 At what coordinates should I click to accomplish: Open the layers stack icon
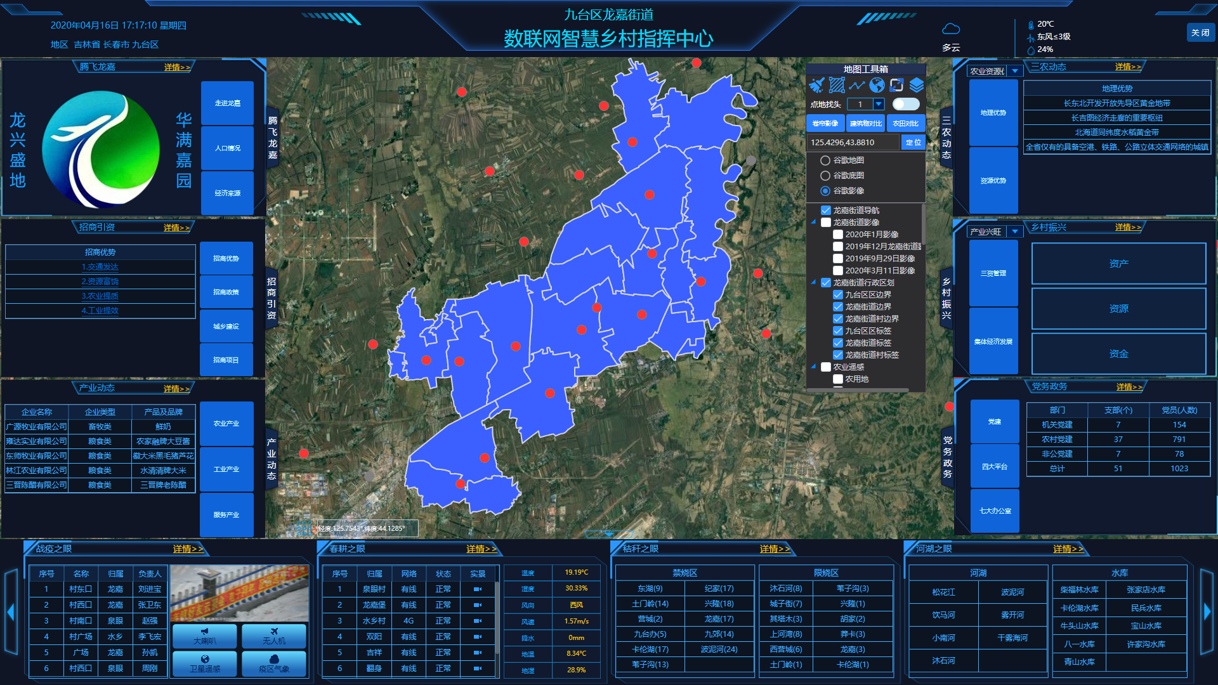click(917, 85)
